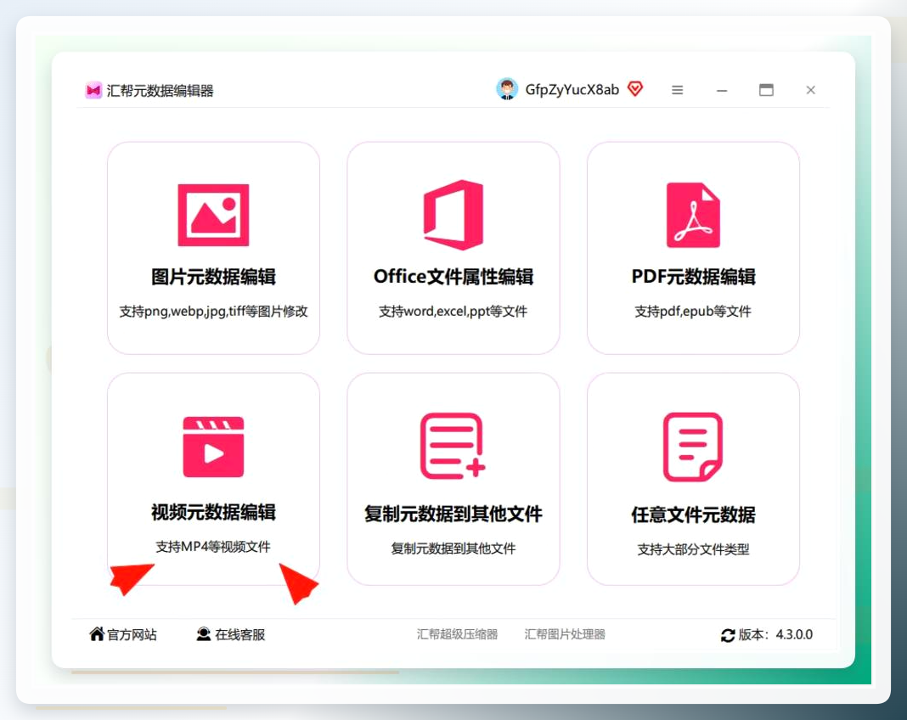Open the 汇帮超级压缩器 link
This screenshot has height=720, width=907.
coord(457,634)
